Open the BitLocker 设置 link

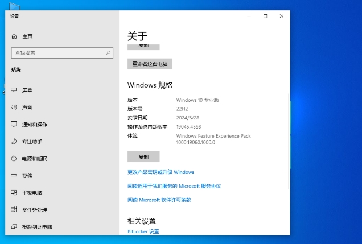[x=143, y=231]
